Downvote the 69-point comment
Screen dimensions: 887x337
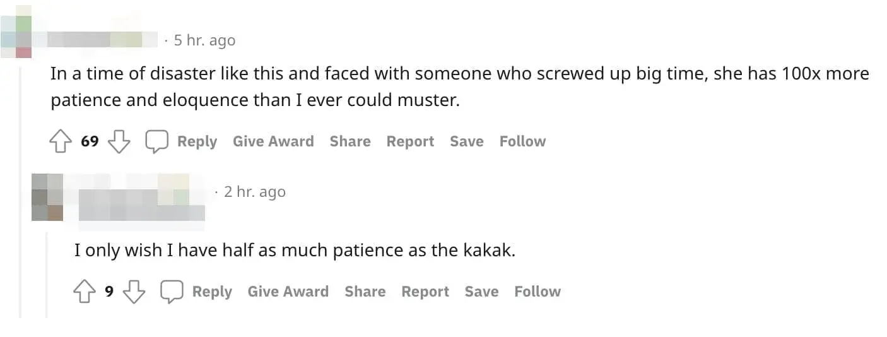[119, 141]
